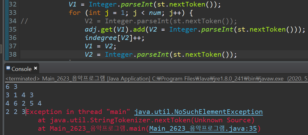
Task: Click line number 38 in the gutter
Action: coord(13,54)
